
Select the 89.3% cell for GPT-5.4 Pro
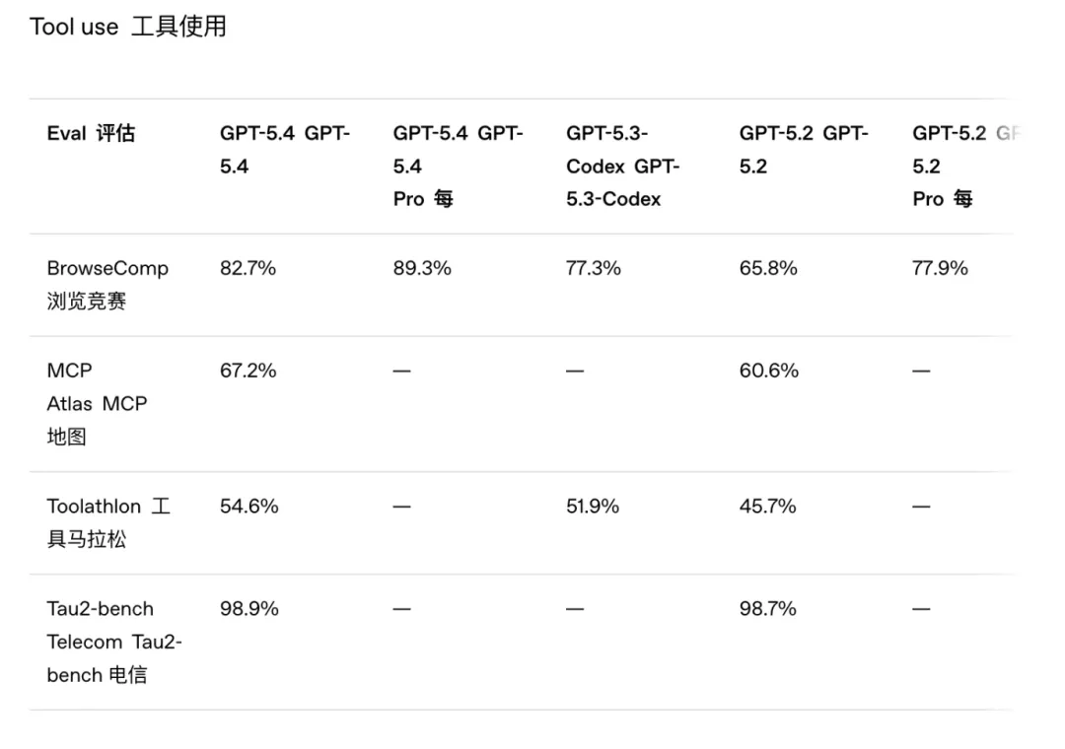tap(422, 268)
